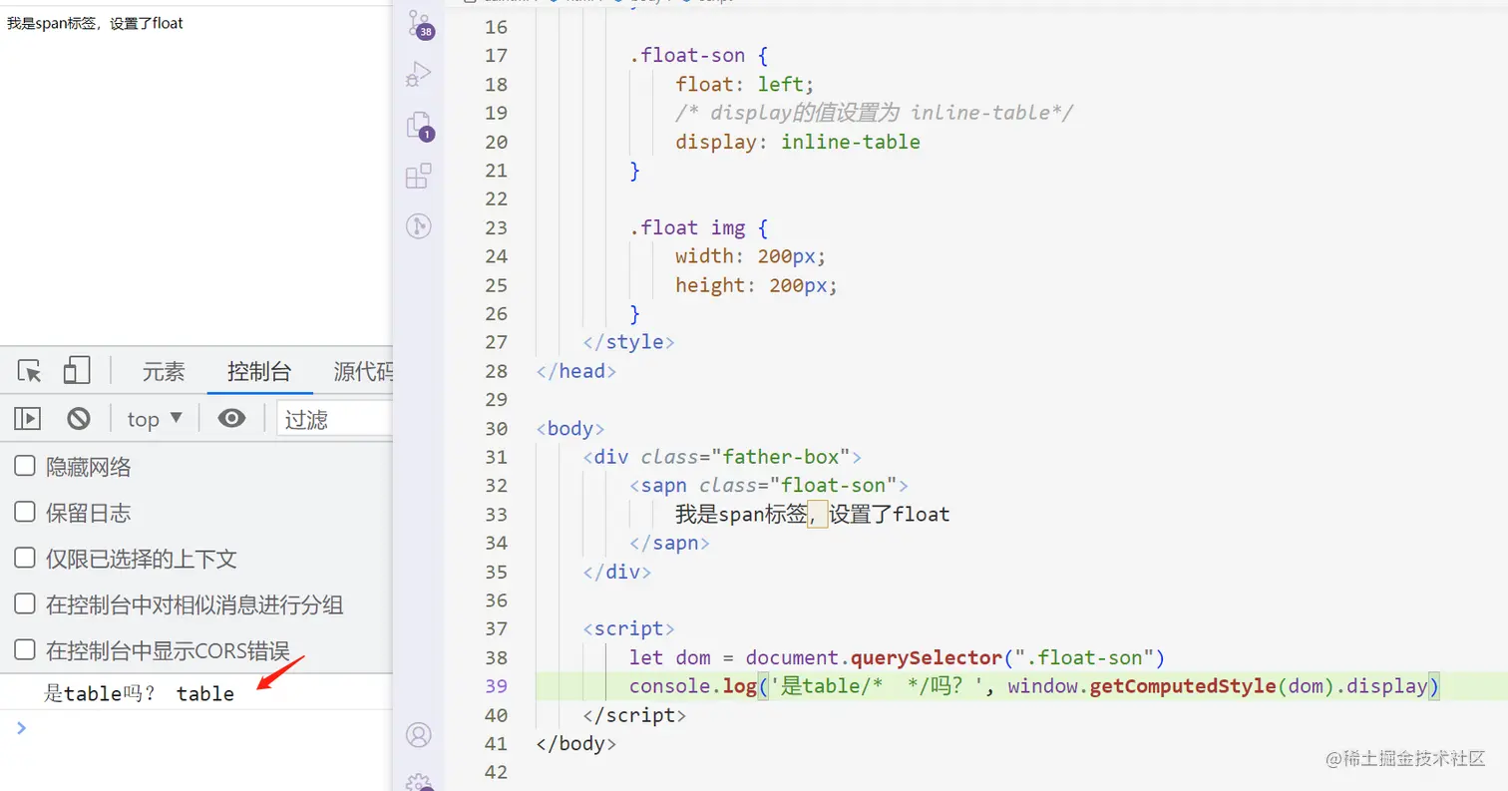Click the console.log statement on line 39
The height and width of the screenshot is (791, 1508).
(x=1034, y=686)
